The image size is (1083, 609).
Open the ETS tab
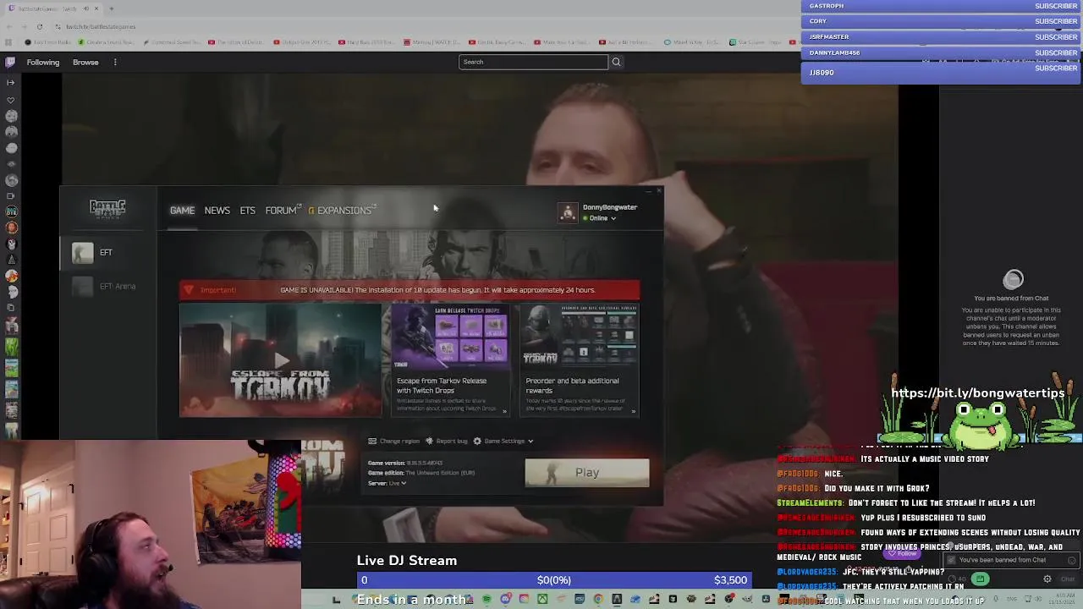pyautogui.click(x=247, y=211)
